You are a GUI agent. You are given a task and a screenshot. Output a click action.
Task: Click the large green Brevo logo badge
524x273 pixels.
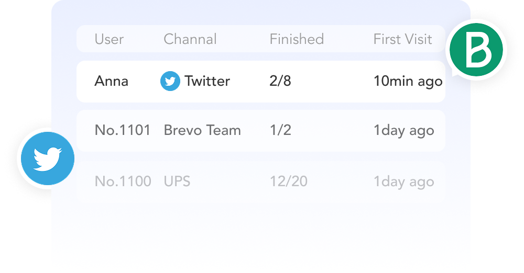477,50
